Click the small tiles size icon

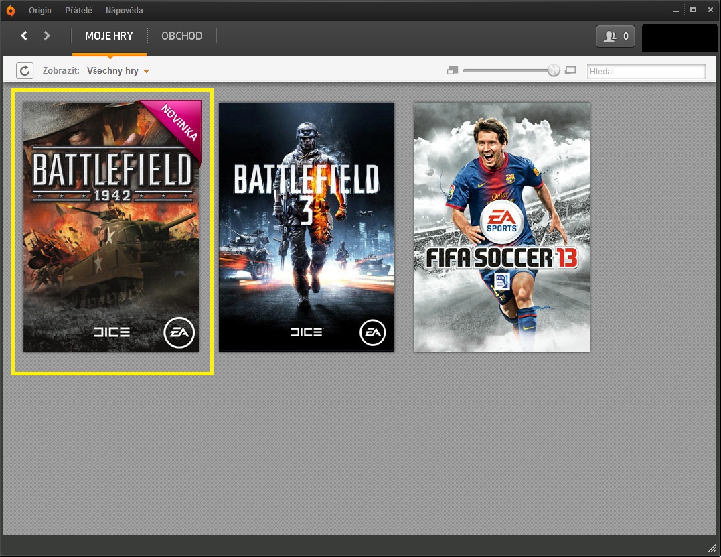point(453,71)
